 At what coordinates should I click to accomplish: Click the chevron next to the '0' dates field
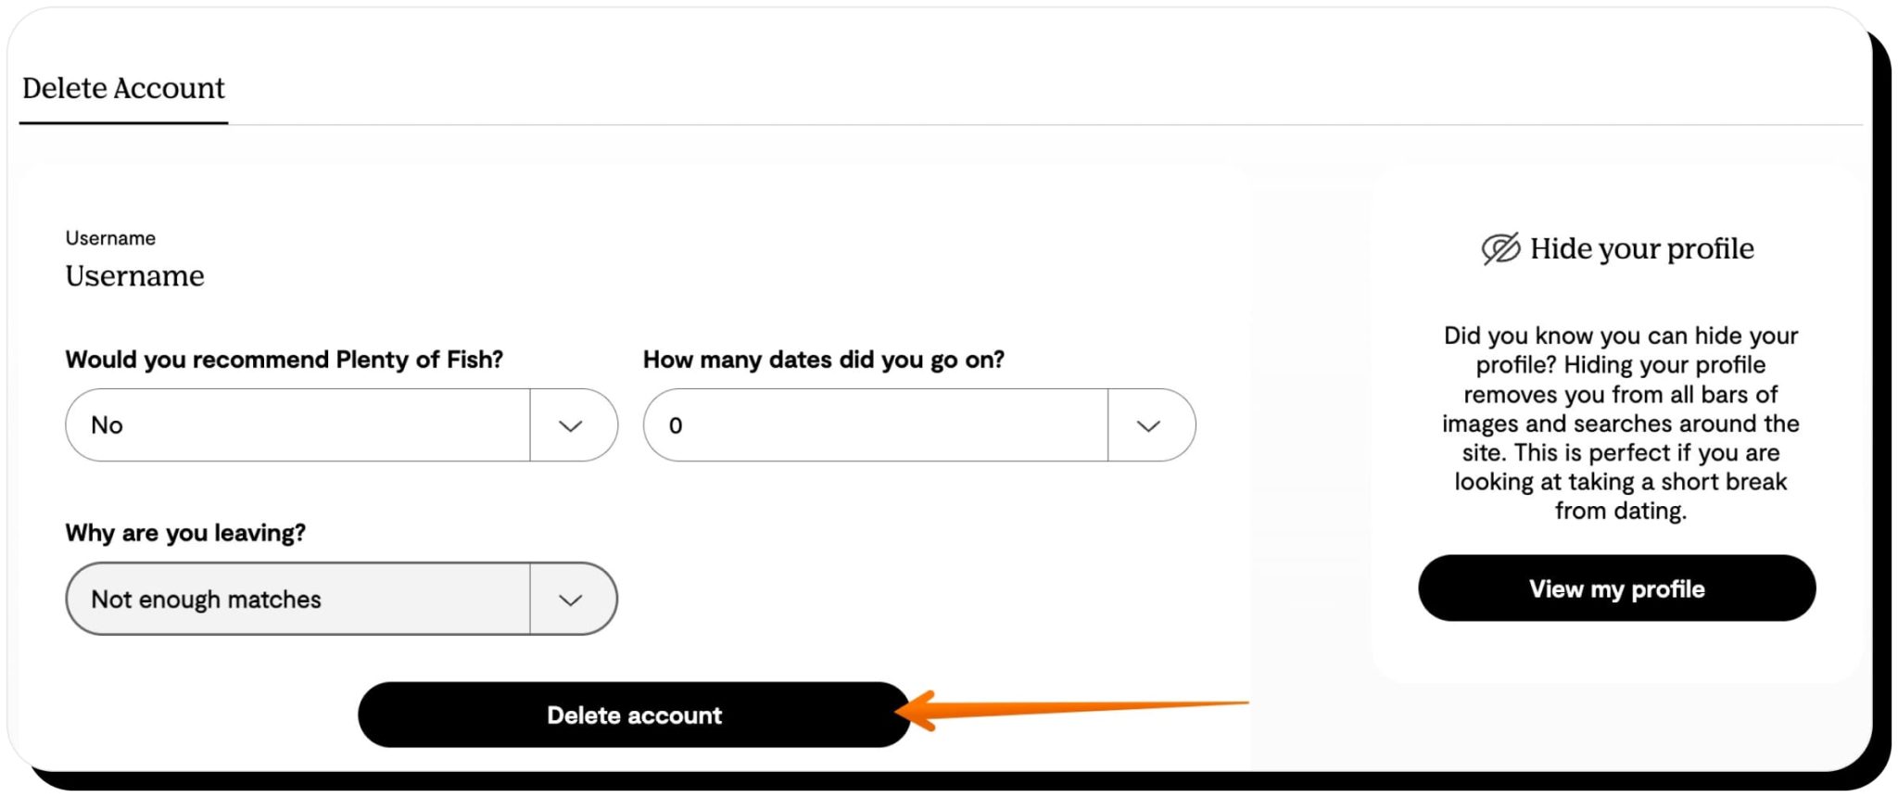(x=1149, y=424)
